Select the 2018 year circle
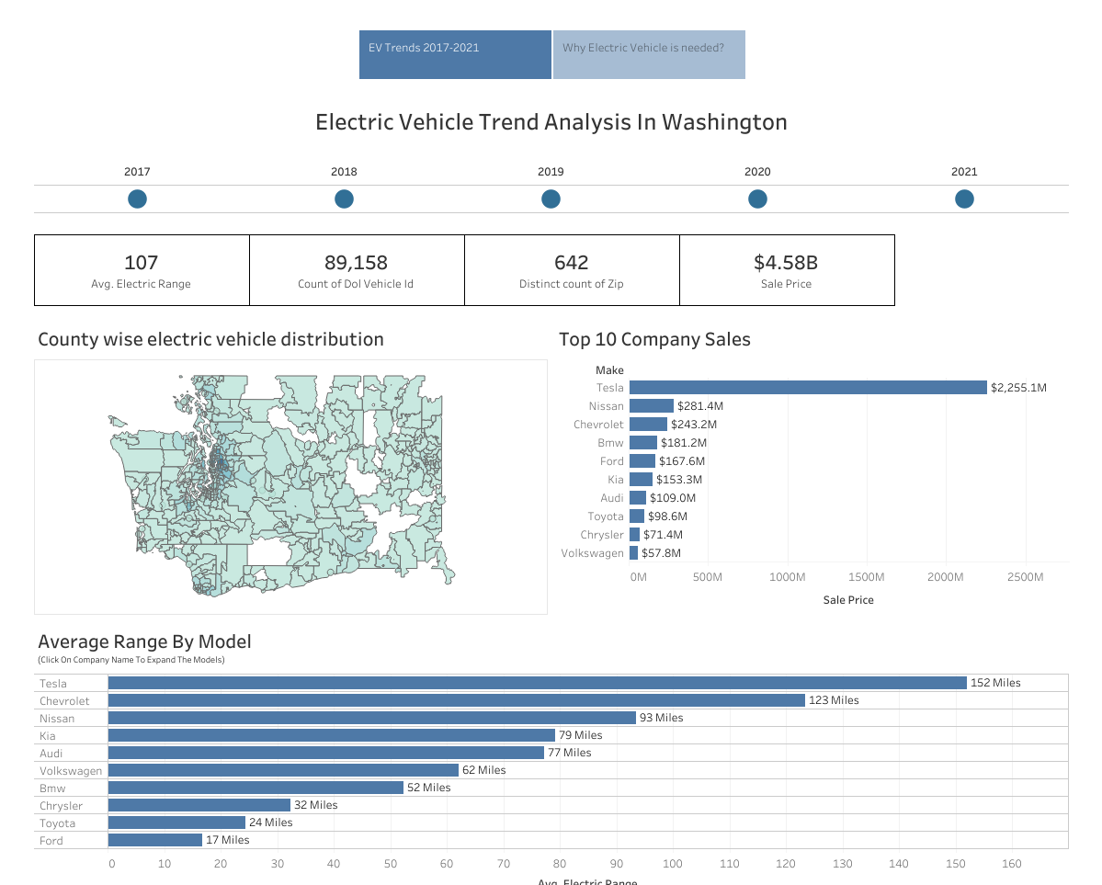Image resolution: width=1102 pixels, height=885 pixels. tap(344, 199)
